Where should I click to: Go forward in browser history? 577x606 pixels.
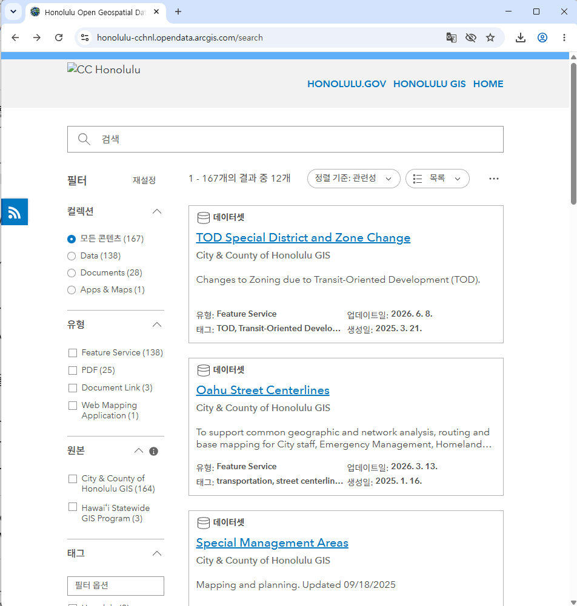pyautogui.click(x=37, y=38)
